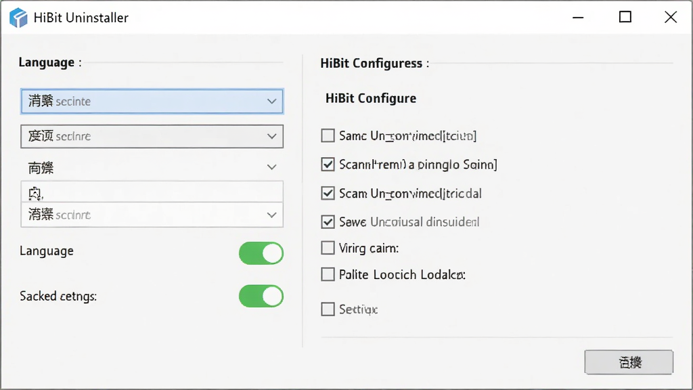Check the 'Palite Loocich Lodalca' checkbox
The width and height of the screenshot is (693, 390).
(328, 274)
